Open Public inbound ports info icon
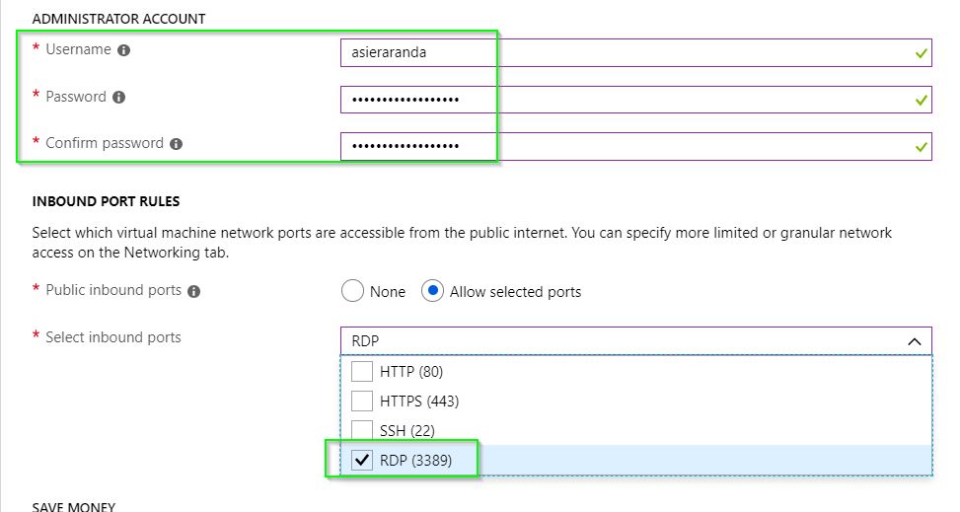This screenshot has width=960, height=512. click(194, 292)
